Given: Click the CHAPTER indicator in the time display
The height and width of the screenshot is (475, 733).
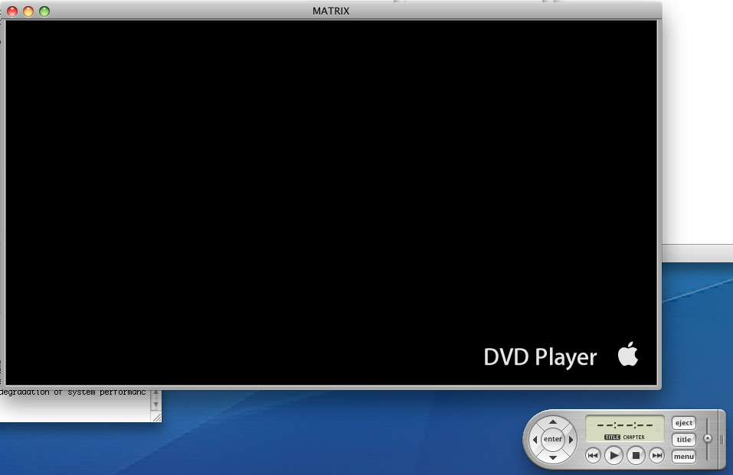Looking at the screenshot, I should coord(634,438).
